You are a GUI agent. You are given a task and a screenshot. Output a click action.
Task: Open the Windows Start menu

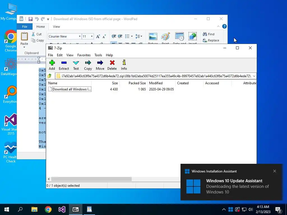7,209
